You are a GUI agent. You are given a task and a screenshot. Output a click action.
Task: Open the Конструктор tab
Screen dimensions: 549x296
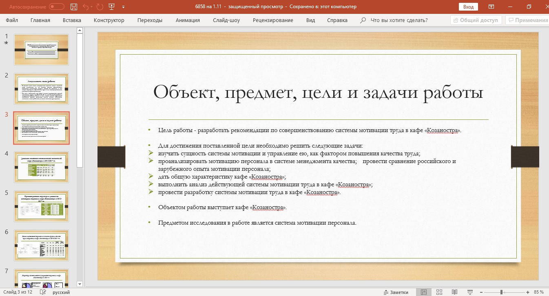click(109, 20)
